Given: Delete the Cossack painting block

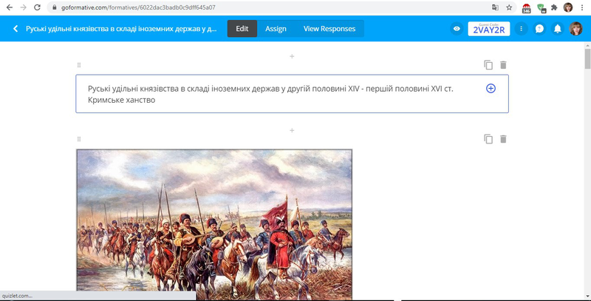Looking at the screenshot, I should click(x=503, y=139).
